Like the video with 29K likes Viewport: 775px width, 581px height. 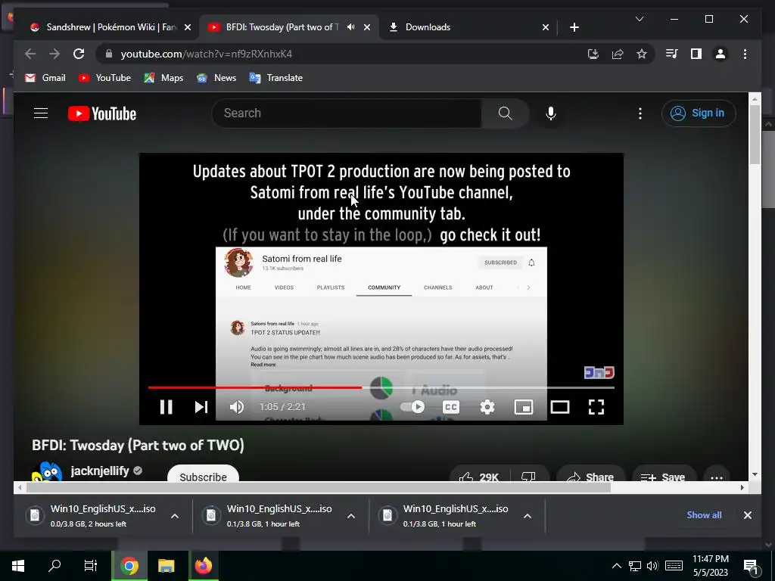[478, 474]
